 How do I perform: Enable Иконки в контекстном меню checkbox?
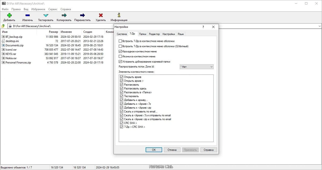click(x=120, y=56)
